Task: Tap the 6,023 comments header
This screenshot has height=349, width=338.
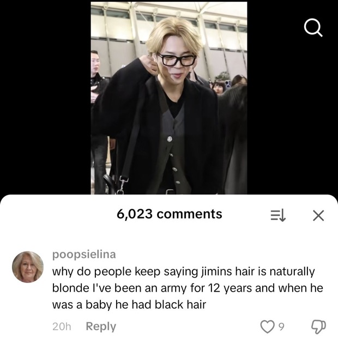Action: pyautogui.click(x=170, y=214)
